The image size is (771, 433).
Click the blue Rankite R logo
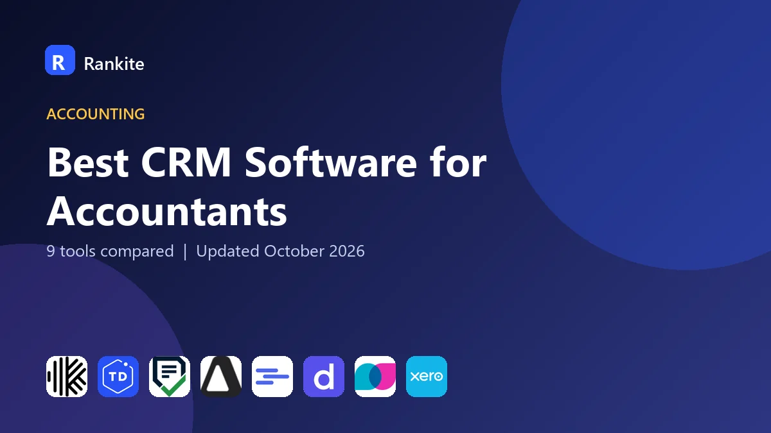(60, 60)
